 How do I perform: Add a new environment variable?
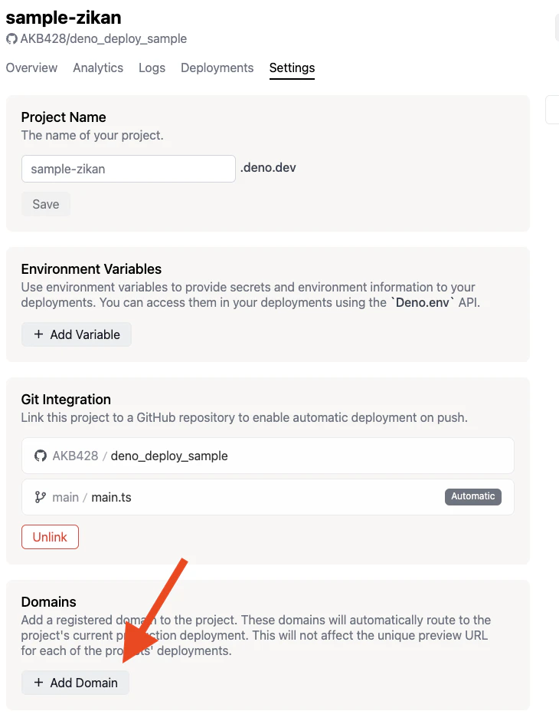click(77, 334)
